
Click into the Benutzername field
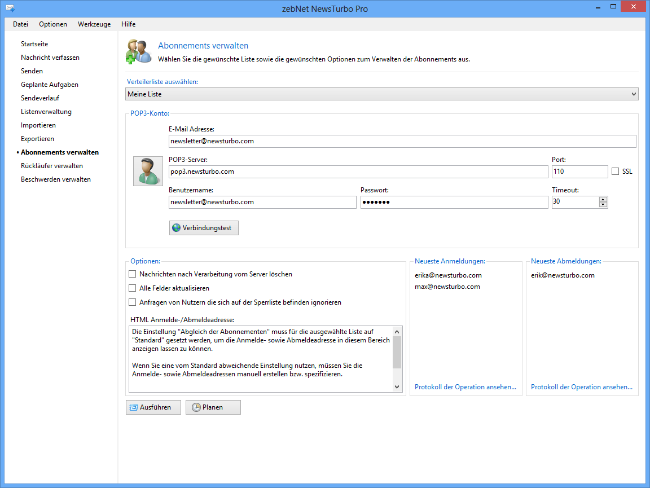click(262, 202)
